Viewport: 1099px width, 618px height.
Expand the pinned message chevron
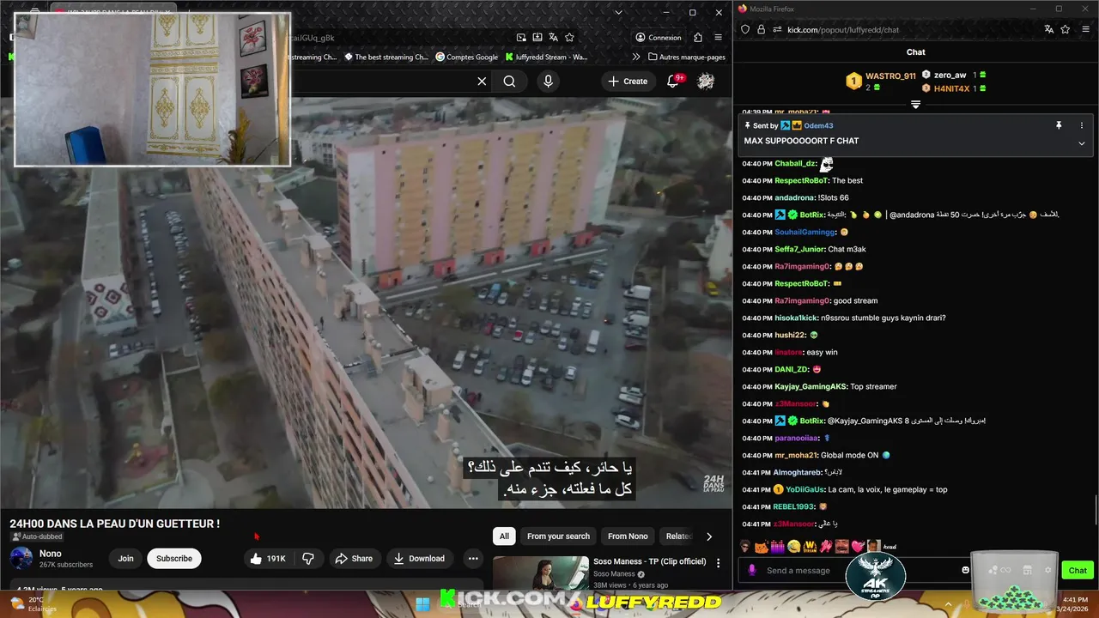[1082, 143]
